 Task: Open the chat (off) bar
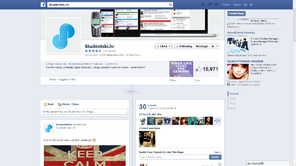tap(268, 163)
